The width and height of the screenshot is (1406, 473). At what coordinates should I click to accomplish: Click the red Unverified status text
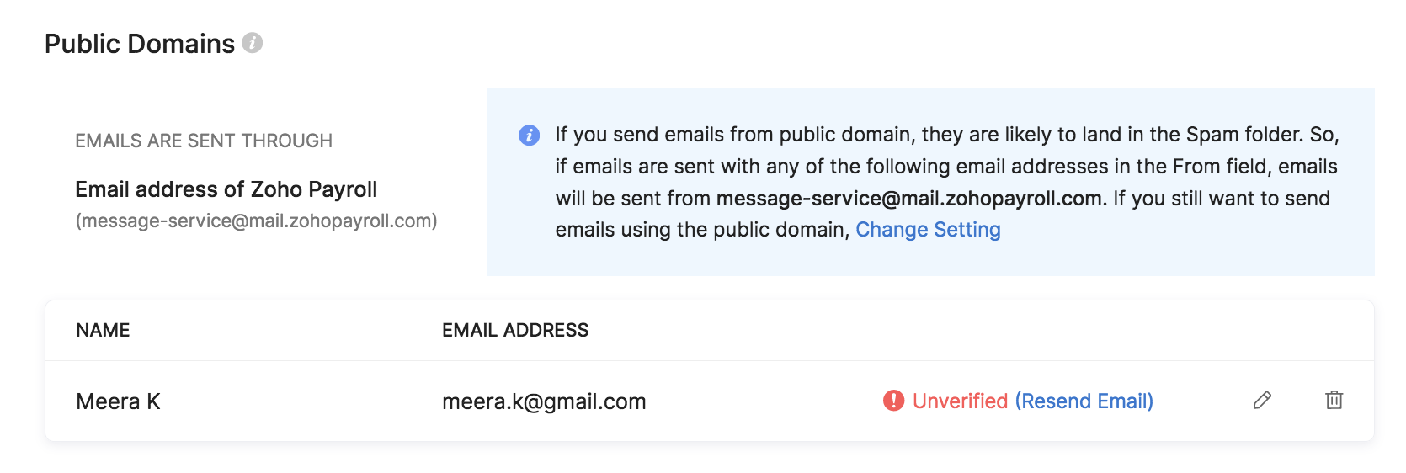[960, 401]
